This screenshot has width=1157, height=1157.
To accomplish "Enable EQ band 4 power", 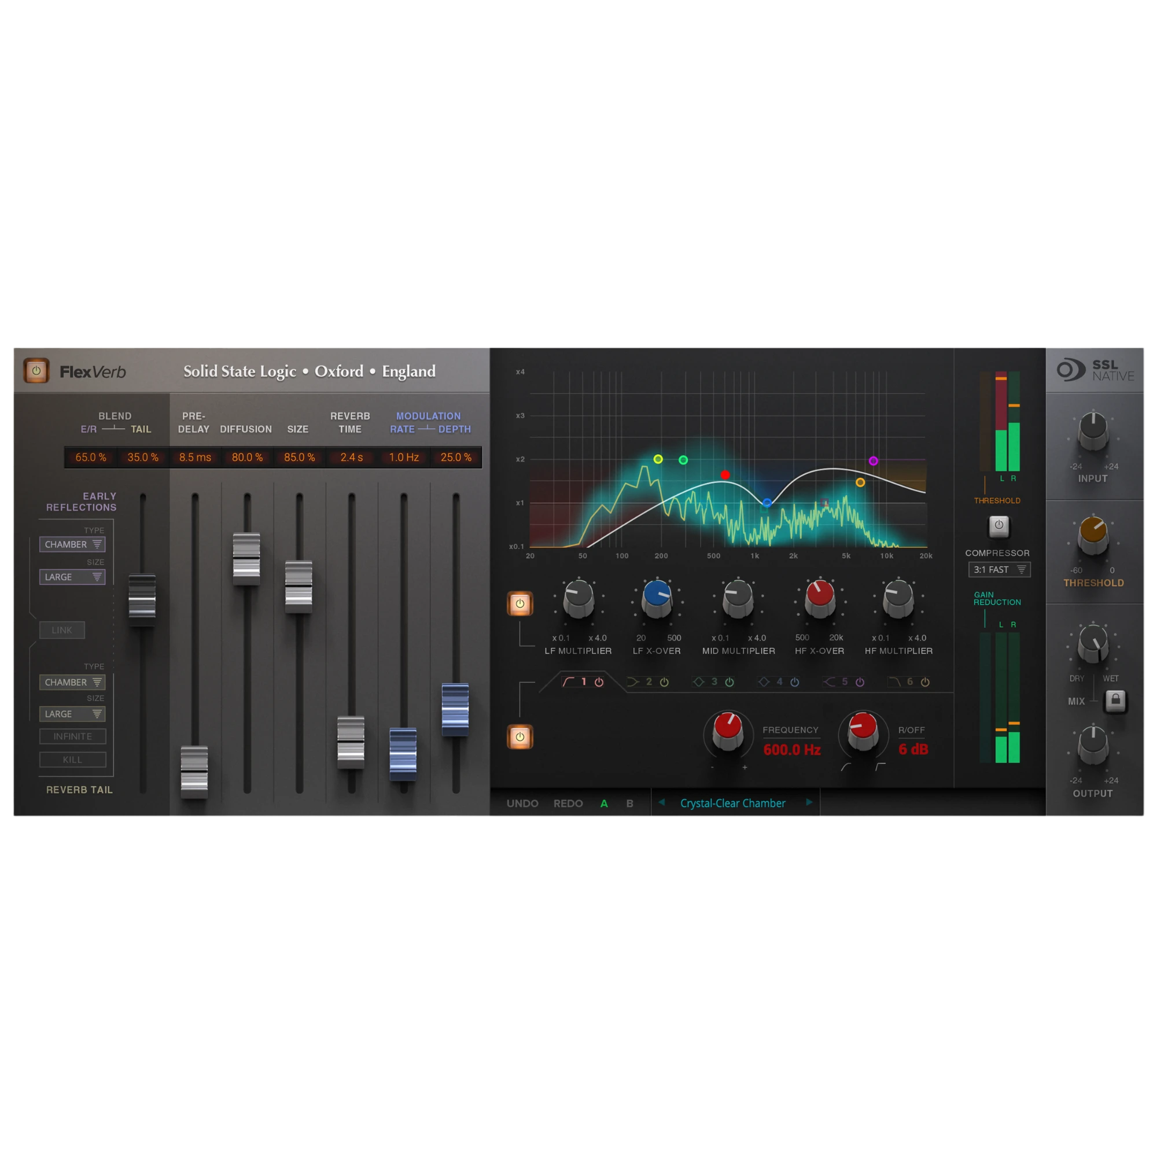I will [x=795, y=682].
